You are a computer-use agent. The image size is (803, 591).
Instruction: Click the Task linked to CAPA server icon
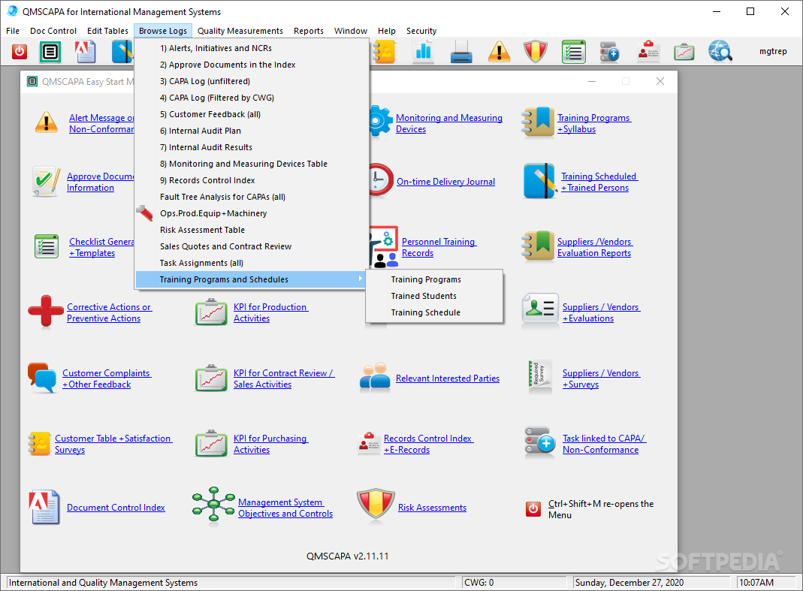540,442
